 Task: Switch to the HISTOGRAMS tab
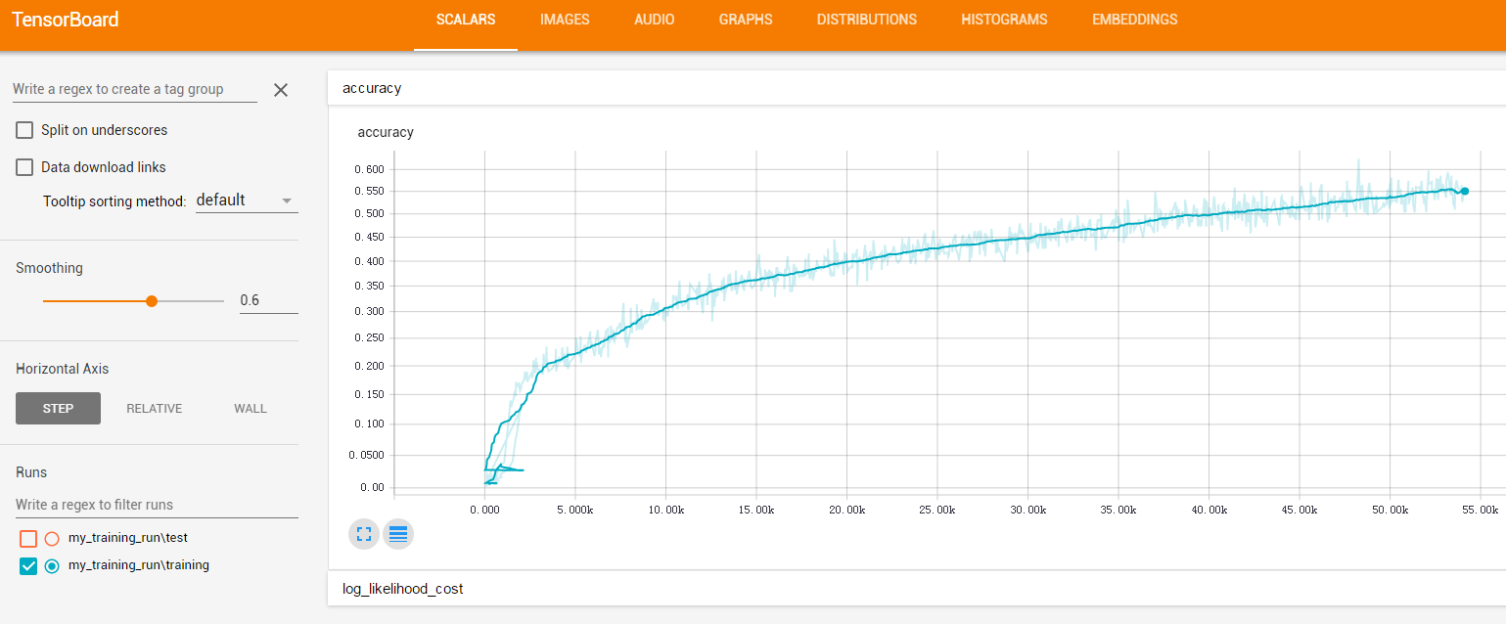(1004, 20)
